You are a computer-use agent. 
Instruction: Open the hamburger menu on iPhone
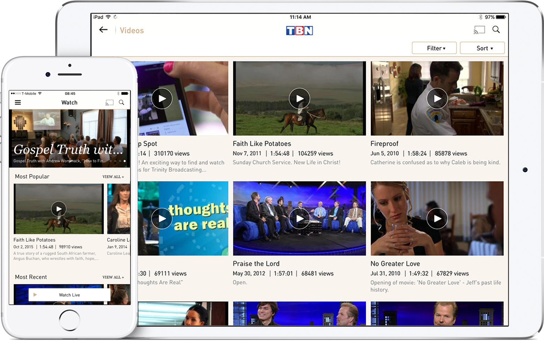pyautogui.click(x=18, y=102)
